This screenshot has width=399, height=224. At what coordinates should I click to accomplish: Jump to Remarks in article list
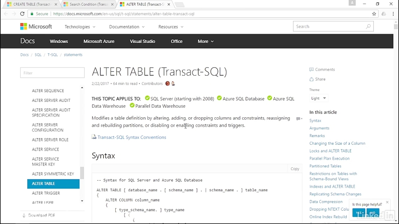click(317, 136)
